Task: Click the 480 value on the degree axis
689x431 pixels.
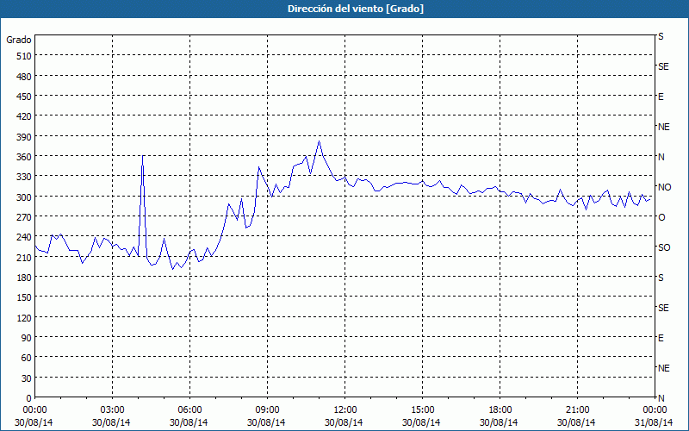Action: 25,77
